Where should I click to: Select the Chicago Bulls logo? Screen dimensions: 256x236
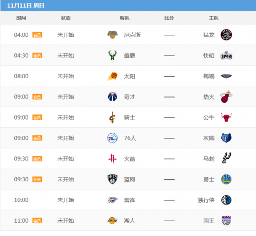click(x=226, y=117)
